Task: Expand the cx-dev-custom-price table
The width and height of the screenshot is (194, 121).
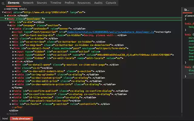Action: pos(13,78)
